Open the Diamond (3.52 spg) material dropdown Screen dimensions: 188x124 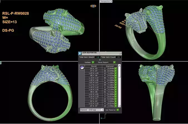point(102,110)
